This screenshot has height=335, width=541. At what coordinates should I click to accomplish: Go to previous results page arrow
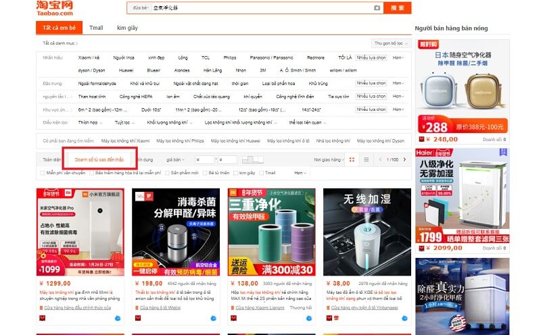pyautogui.click(x=380, y=159)
